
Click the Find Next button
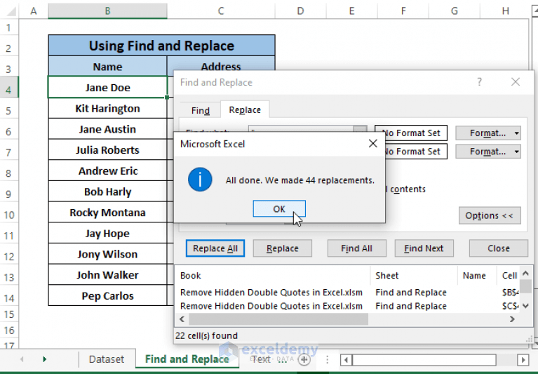(424, 248)
